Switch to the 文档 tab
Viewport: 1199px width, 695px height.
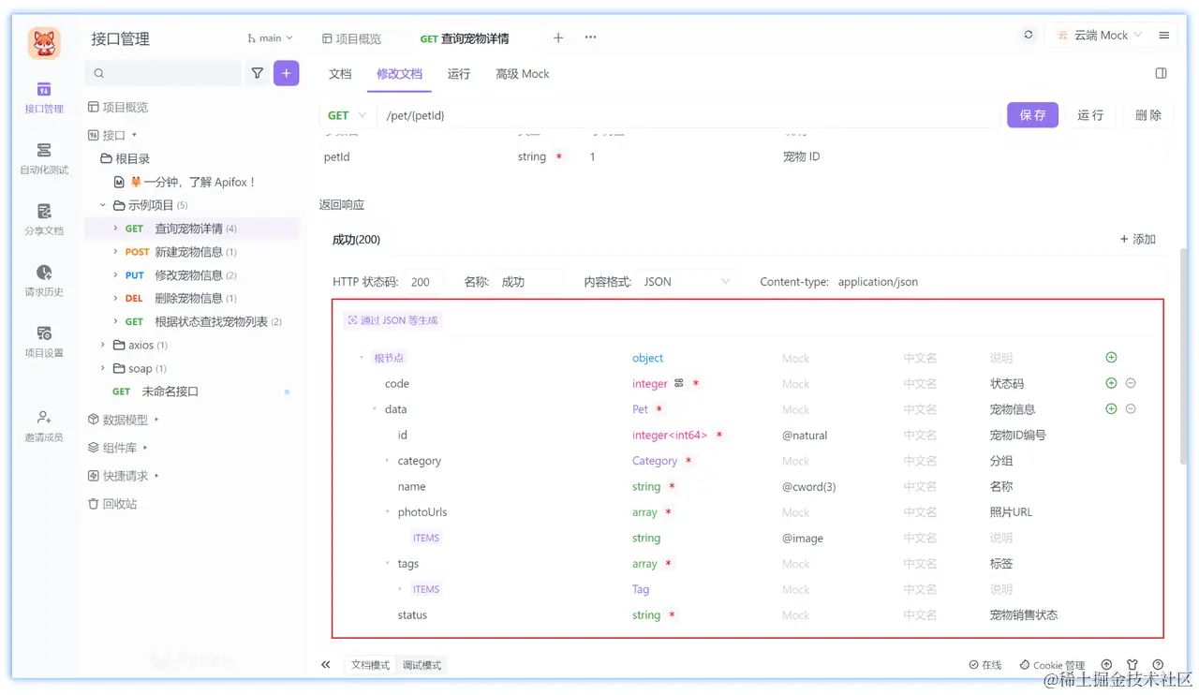(x=340, y=74)
